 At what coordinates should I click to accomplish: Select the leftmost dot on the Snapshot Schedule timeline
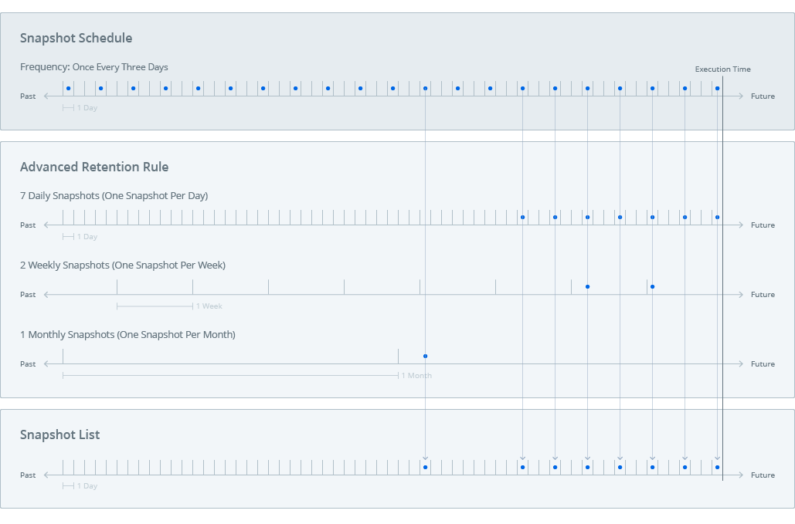tap(68, 88)
